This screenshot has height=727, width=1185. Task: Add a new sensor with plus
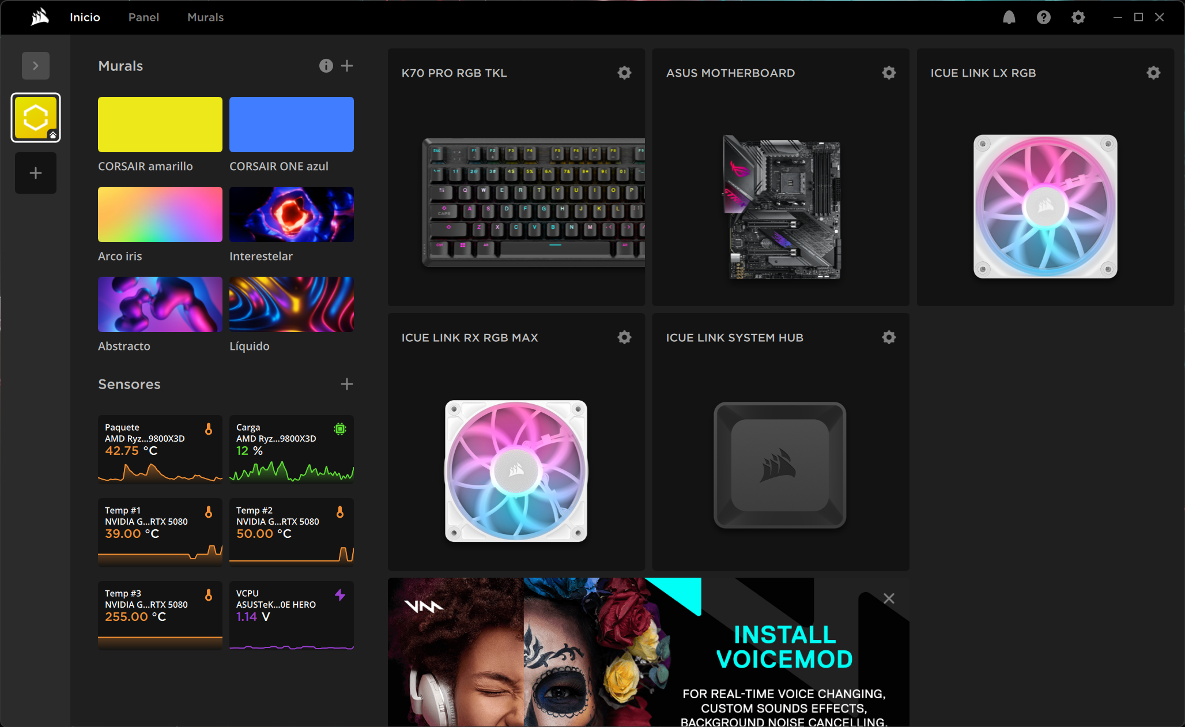point(347,384)
